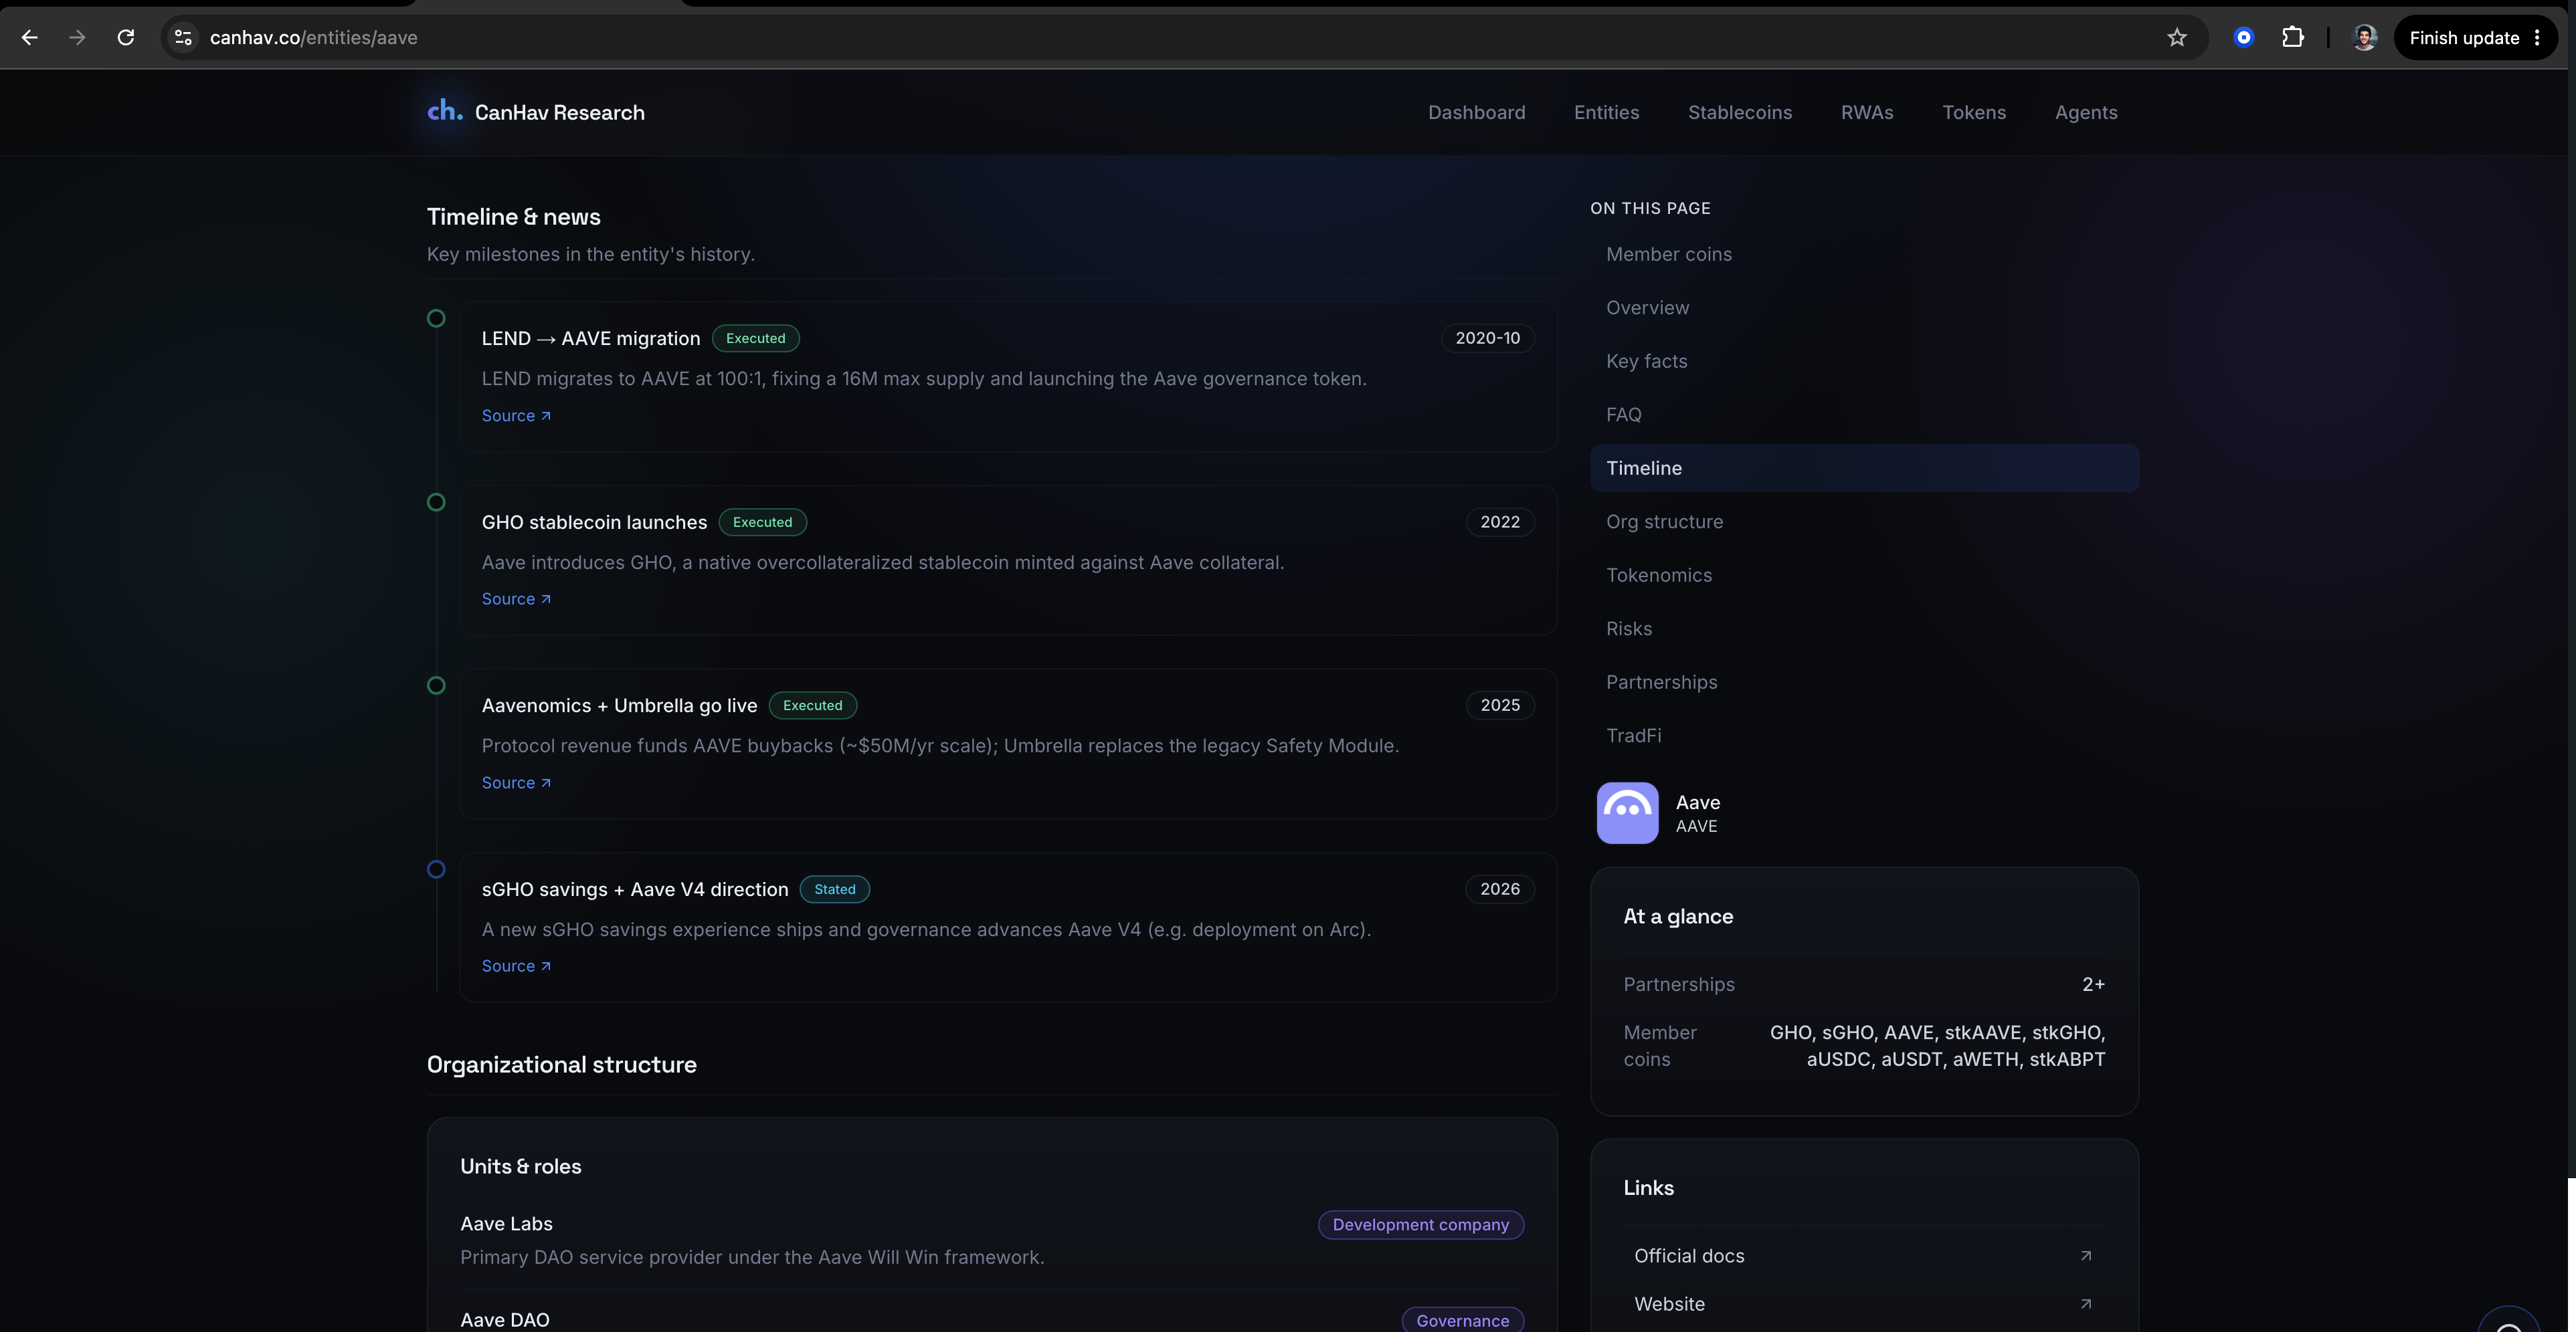Open the Extensions puzzle icon
The width and height of the screenshot is (2576, 1332).
point(2293,38)
